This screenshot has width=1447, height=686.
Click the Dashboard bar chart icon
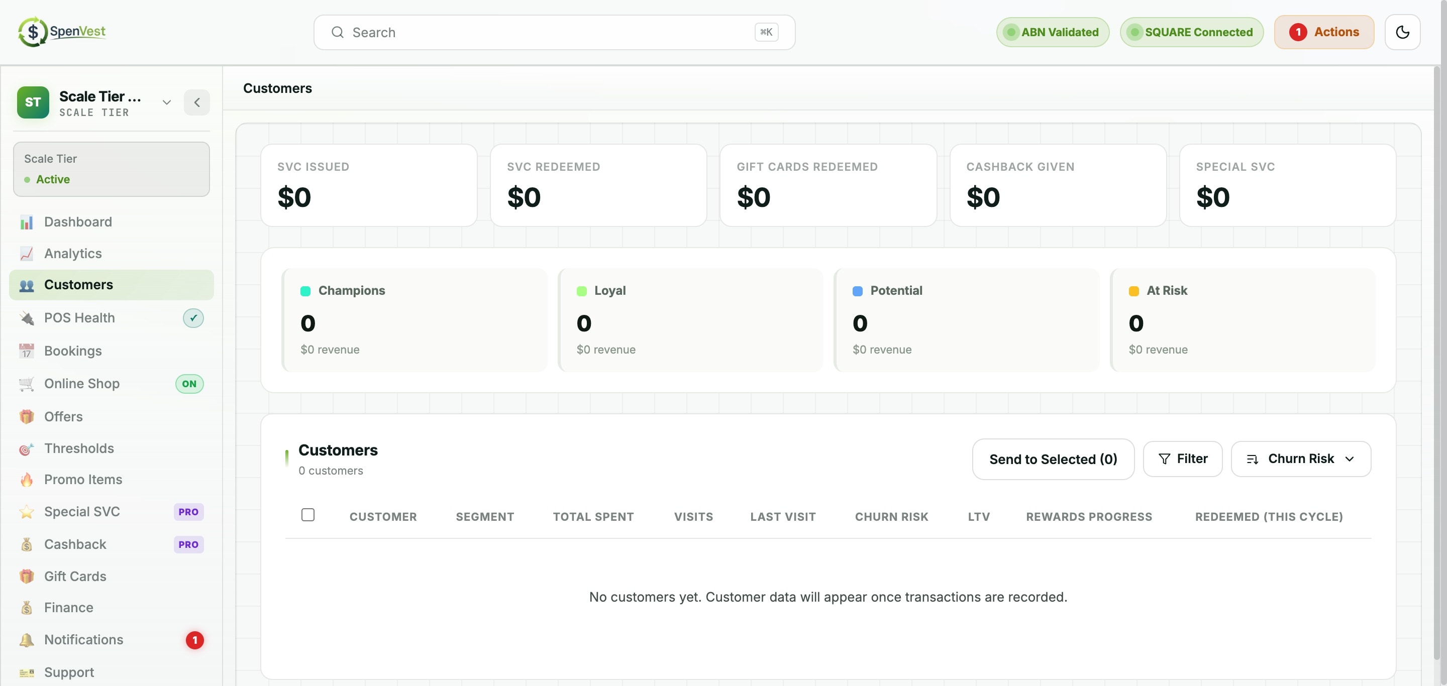coord(27,222)
